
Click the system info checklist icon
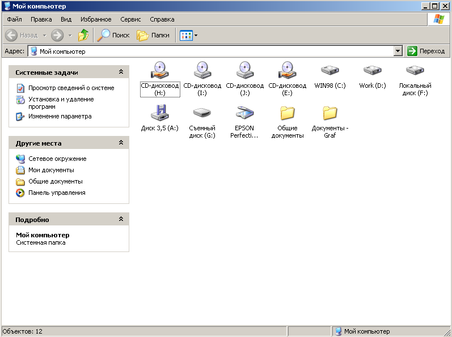pos(20,88)
